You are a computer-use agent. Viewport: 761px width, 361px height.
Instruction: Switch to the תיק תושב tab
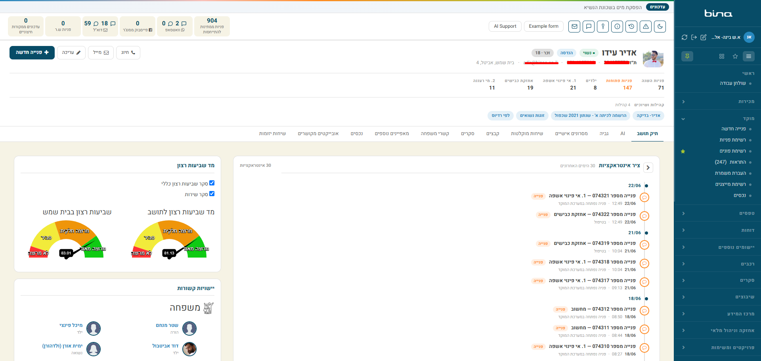[x=647, y=134]
